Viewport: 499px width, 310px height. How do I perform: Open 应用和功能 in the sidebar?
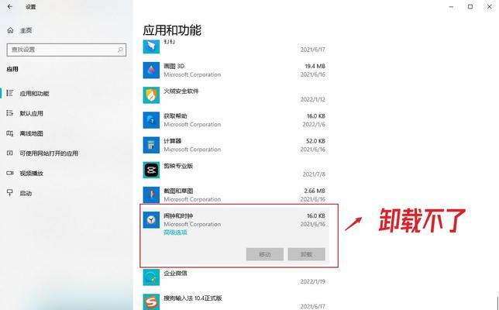34,93
